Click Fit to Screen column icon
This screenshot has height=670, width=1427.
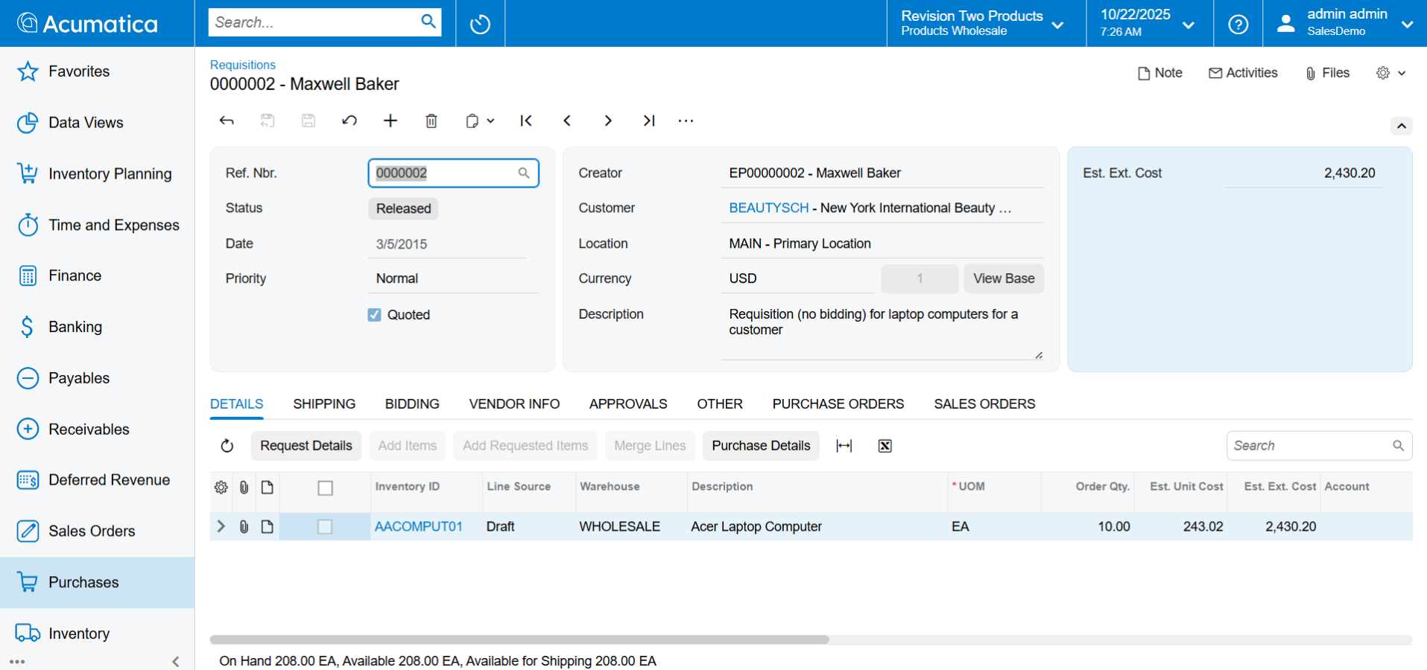844,446
